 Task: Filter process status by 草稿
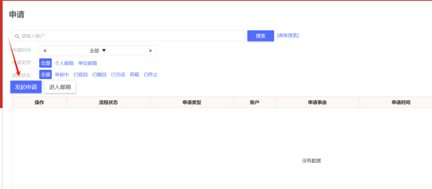tap(134, 75)
